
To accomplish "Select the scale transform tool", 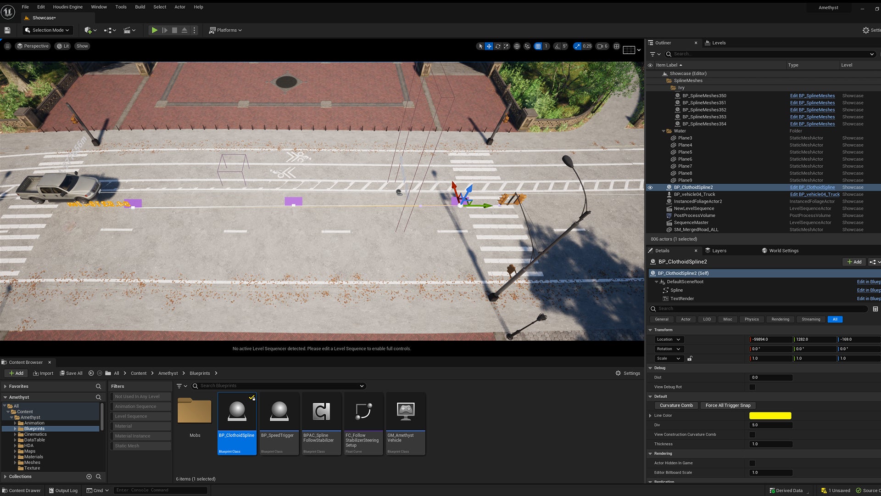I will point(506,46).
